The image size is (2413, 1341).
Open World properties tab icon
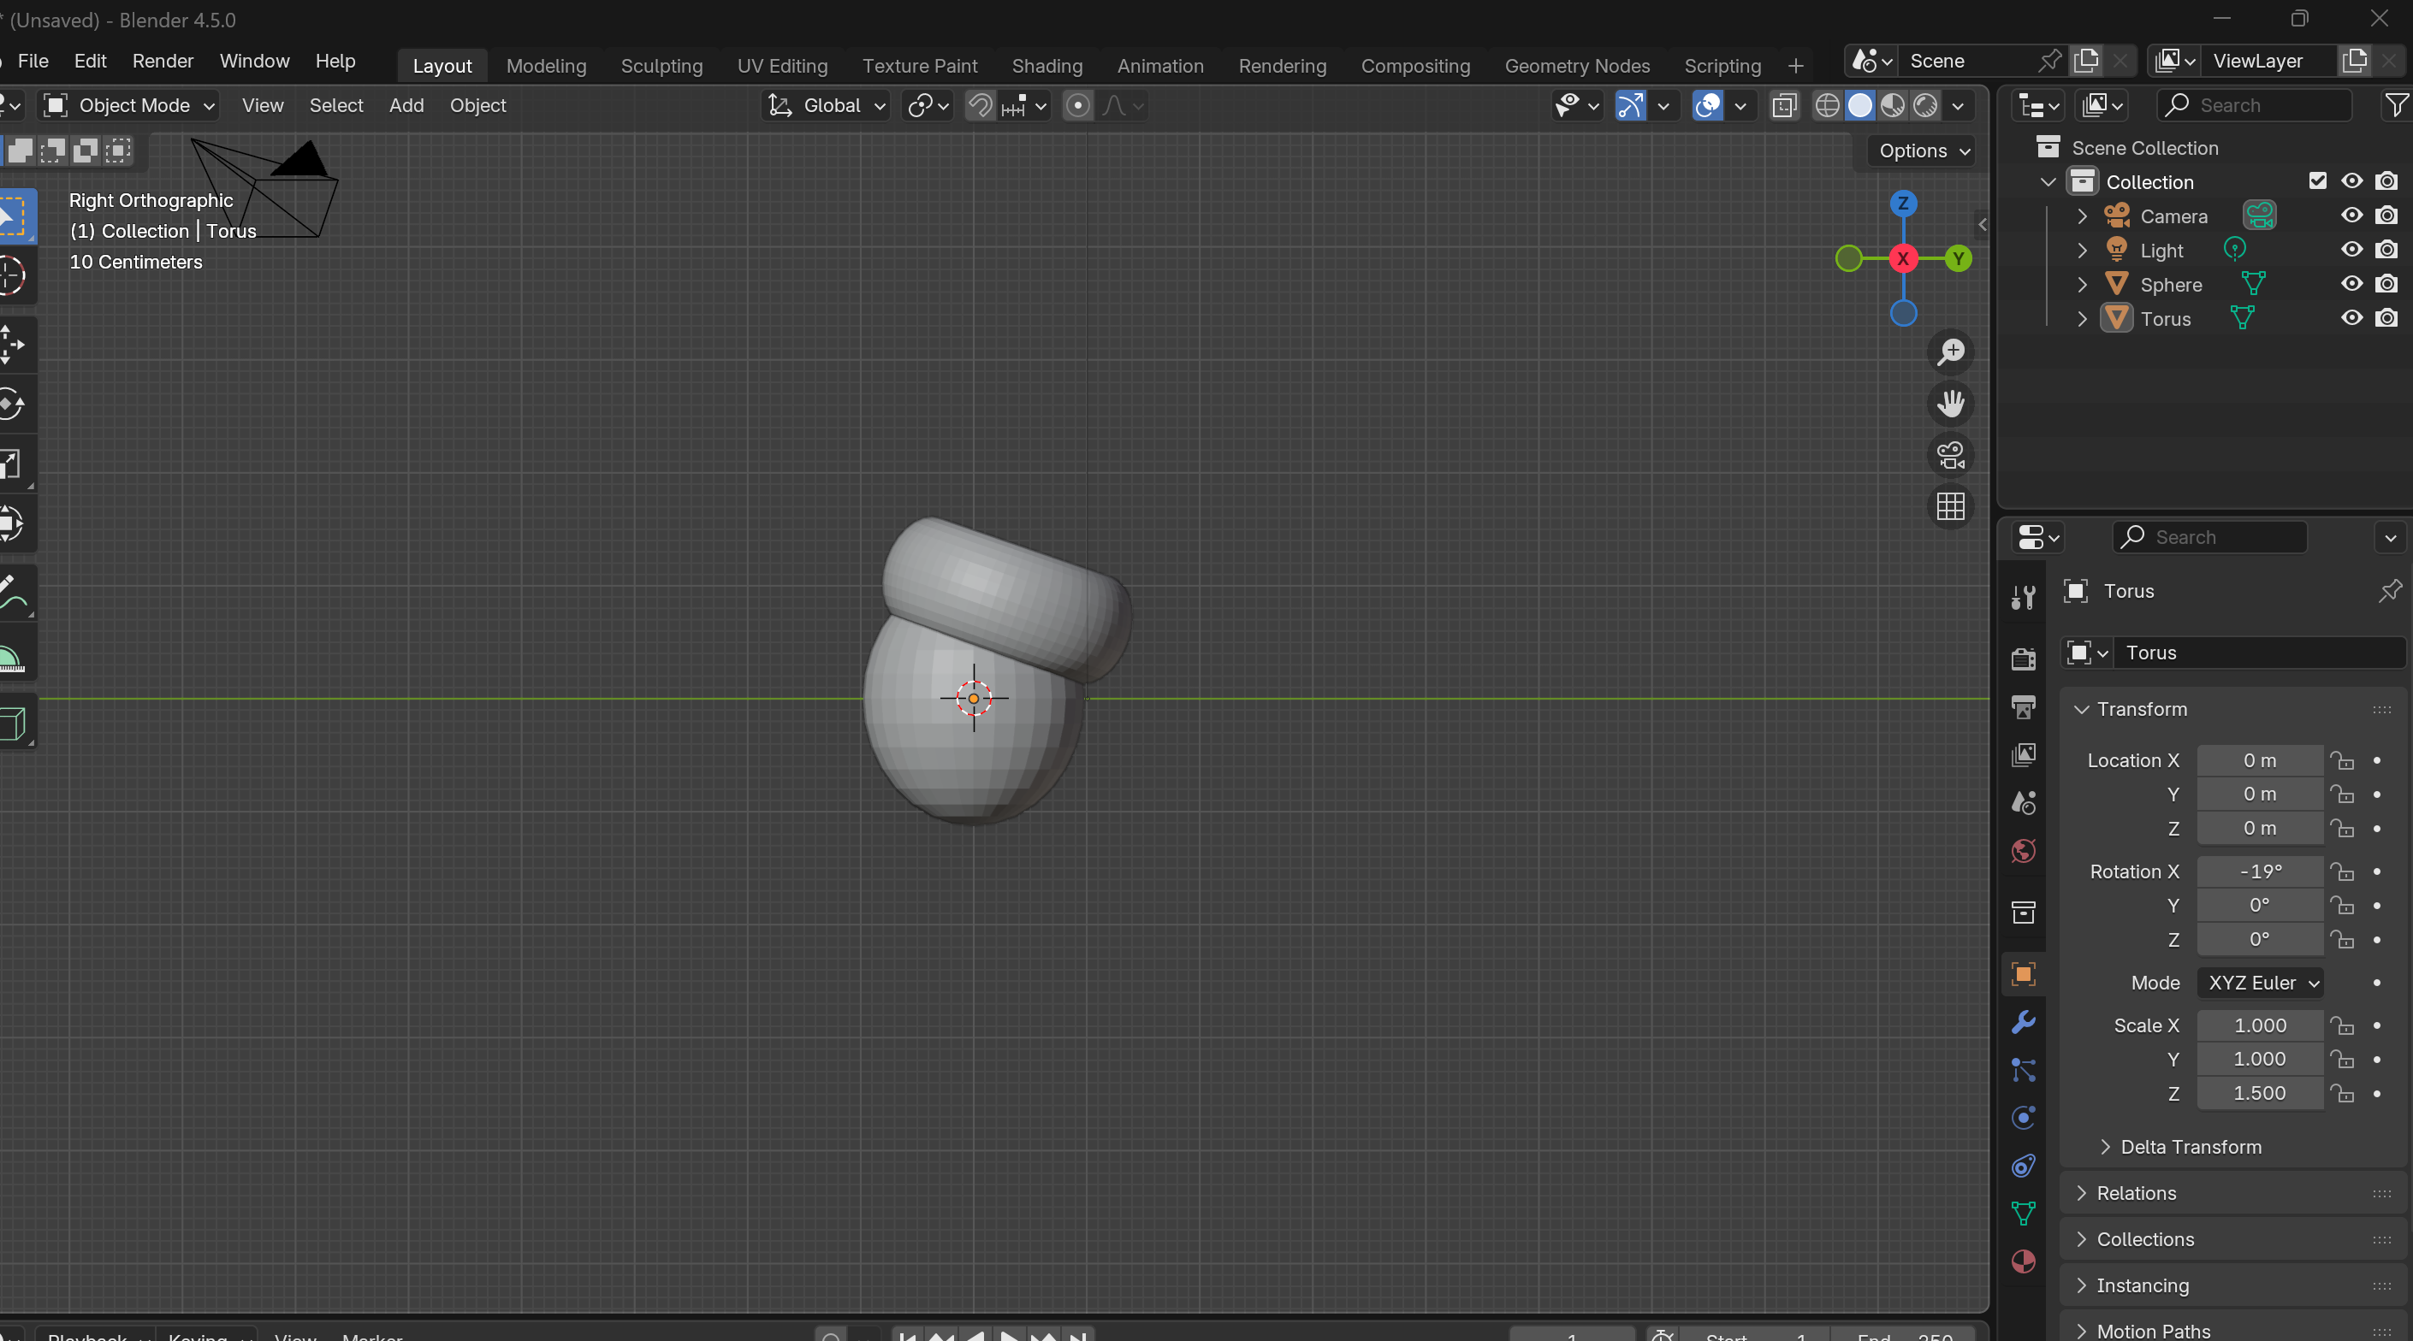(x=2024, y=851)
